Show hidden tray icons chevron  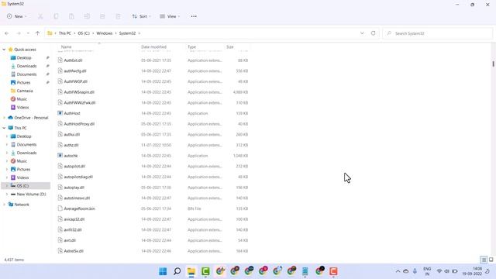point(398,271)
